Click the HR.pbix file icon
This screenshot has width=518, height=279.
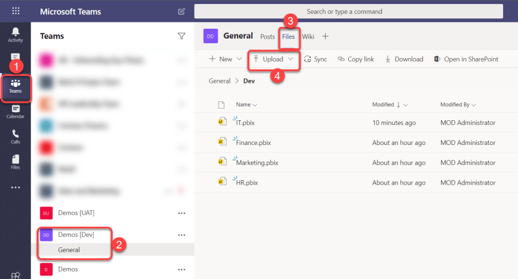[222, 182]
